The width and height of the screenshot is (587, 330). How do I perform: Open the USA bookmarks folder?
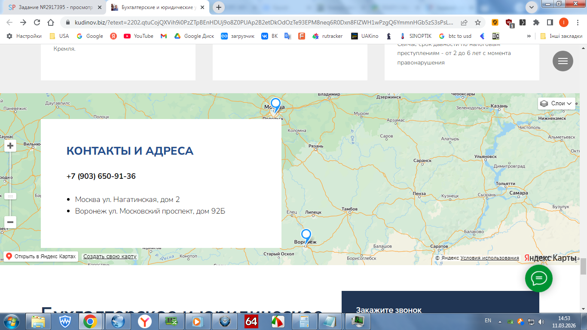59,36
